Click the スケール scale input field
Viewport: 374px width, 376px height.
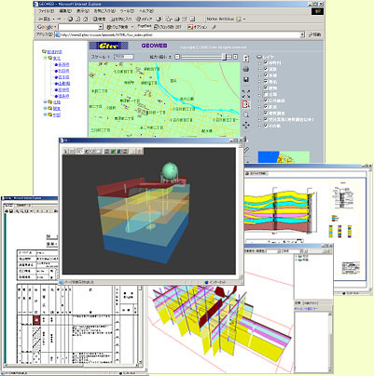(x=124, y=57)
